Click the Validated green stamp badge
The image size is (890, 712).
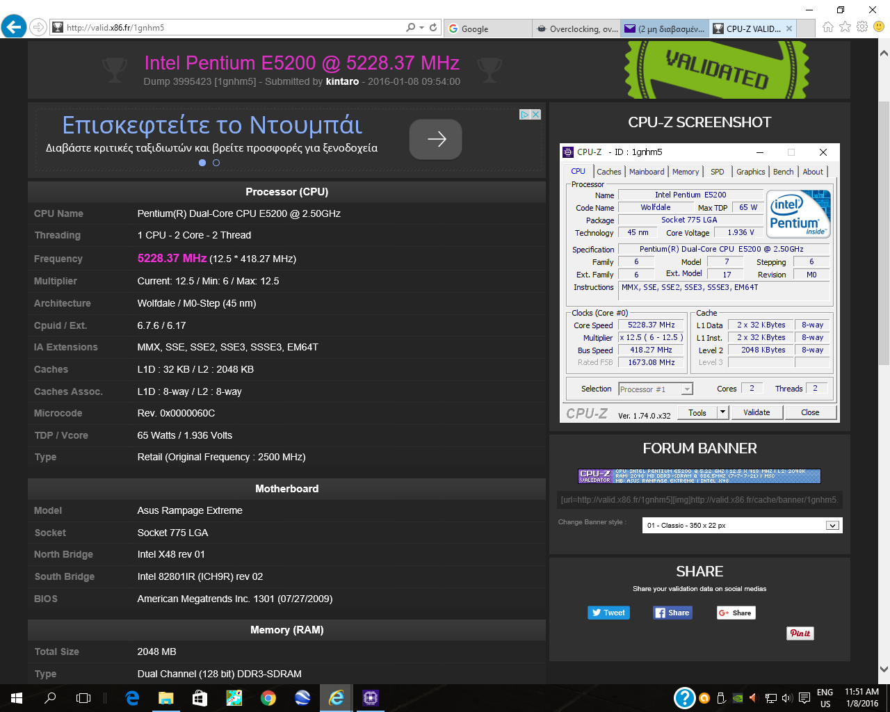click(717, 70)
